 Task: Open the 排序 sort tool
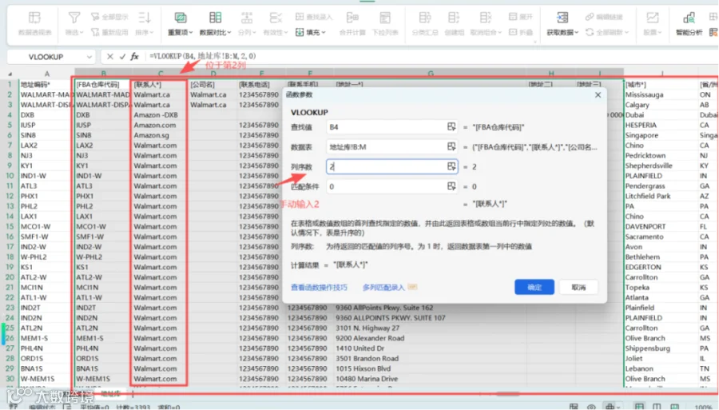coord(145,23)
